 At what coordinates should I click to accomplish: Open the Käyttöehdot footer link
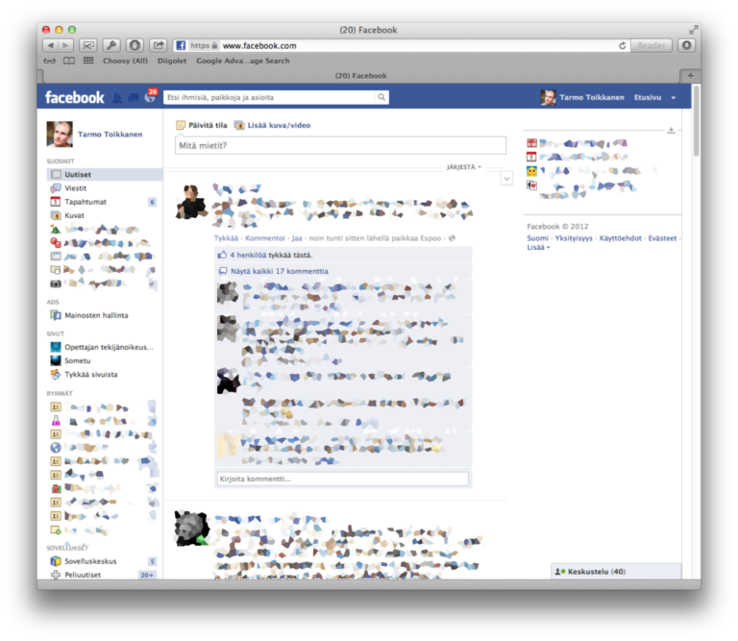coord(621,238)
